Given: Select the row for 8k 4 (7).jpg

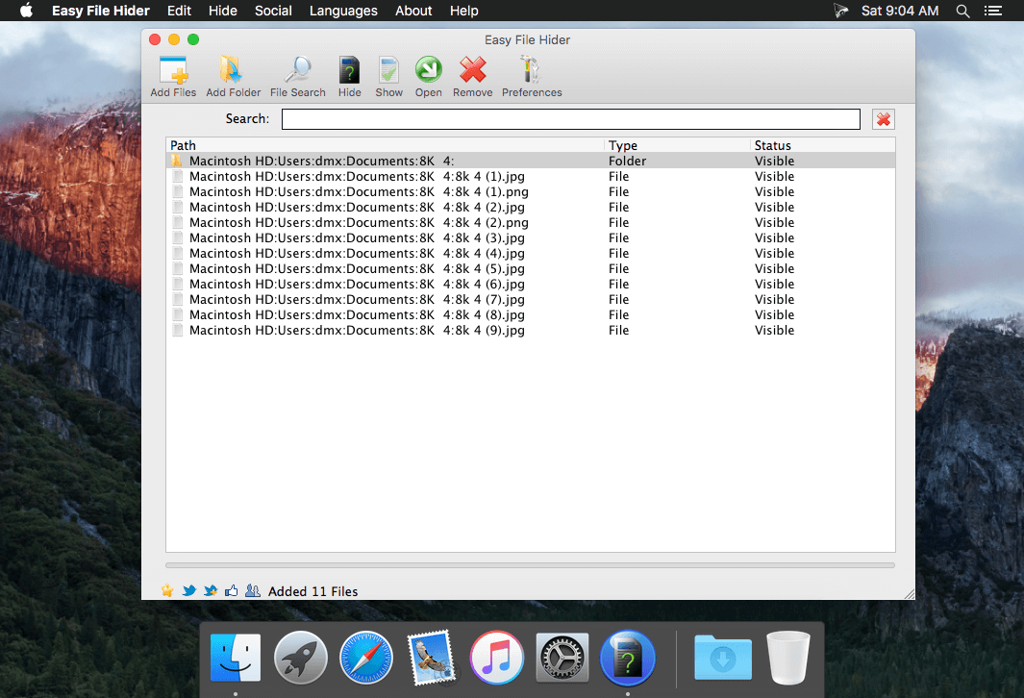Looking at the screenshot, I should click(531, 300).
